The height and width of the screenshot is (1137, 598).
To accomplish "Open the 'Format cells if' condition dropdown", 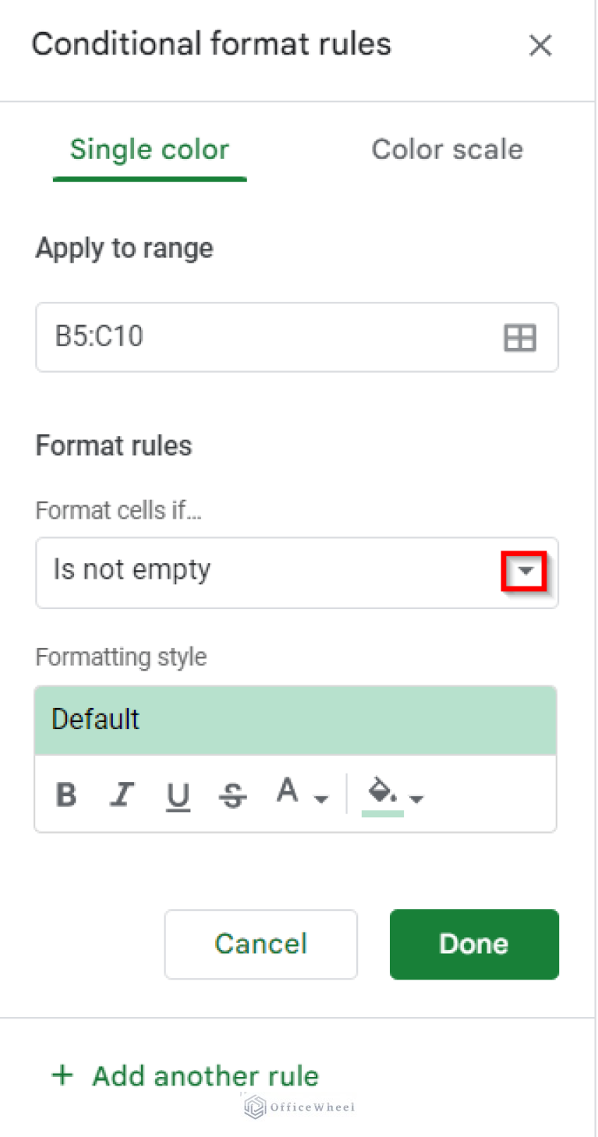I will [525, 572].
